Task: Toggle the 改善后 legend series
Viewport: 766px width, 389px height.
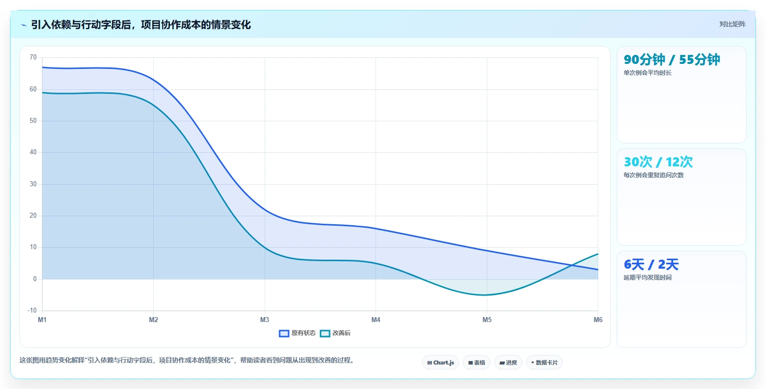Action: pyautogui.click(x=335, y=333)
